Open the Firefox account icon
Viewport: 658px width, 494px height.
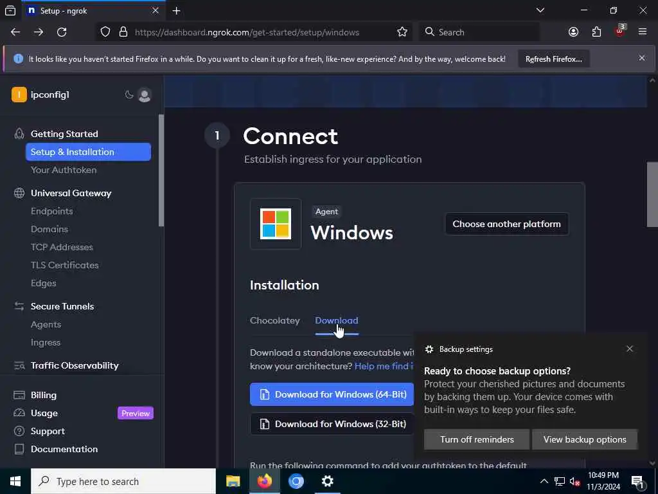pyautogui.click(x=573, y=32)
